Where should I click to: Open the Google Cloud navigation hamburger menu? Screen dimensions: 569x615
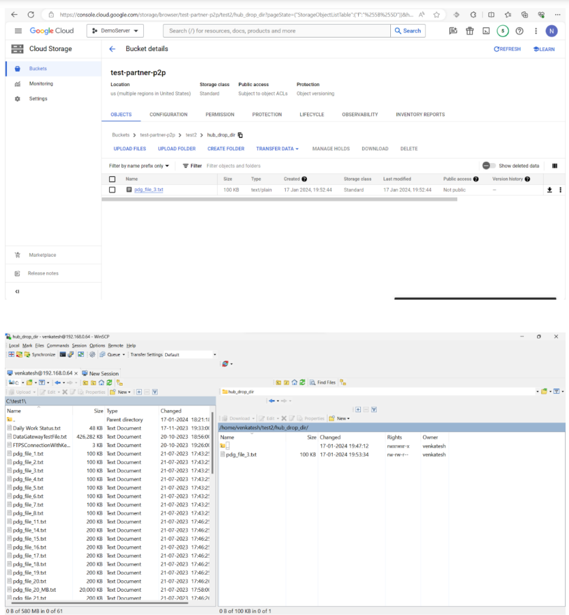click(x=18, y=31)
